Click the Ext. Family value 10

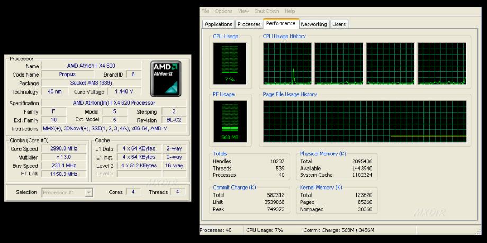pos(54,119)
